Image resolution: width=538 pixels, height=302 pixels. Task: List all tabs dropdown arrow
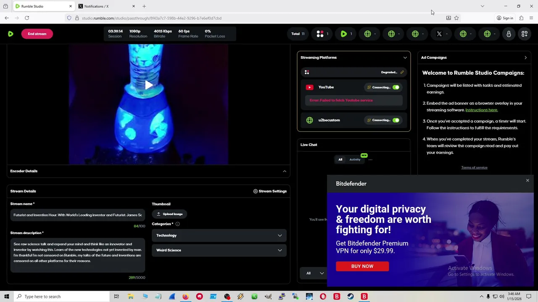click(483, 6)
